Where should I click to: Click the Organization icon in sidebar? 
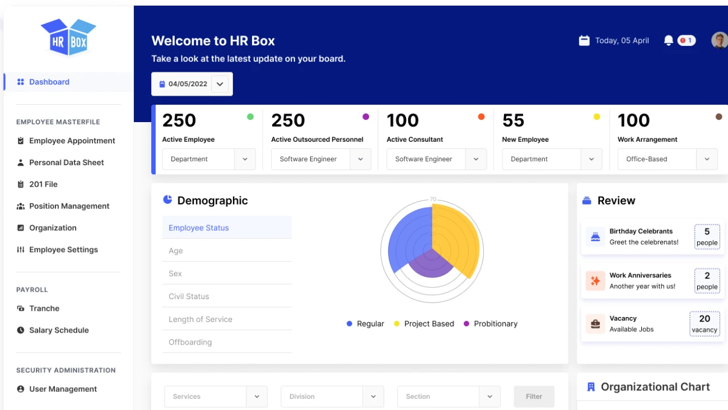pyautogui.click(x=21, y=228)
